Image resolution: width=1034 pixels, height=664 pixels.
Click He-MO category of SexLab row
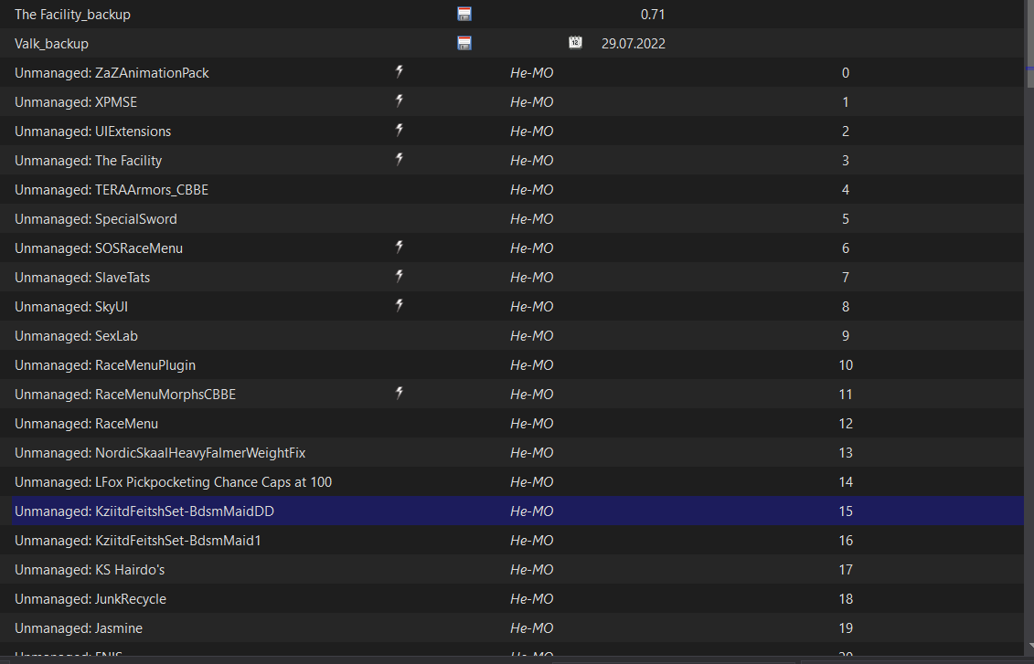pyautogui.click(x=531, y=336)
